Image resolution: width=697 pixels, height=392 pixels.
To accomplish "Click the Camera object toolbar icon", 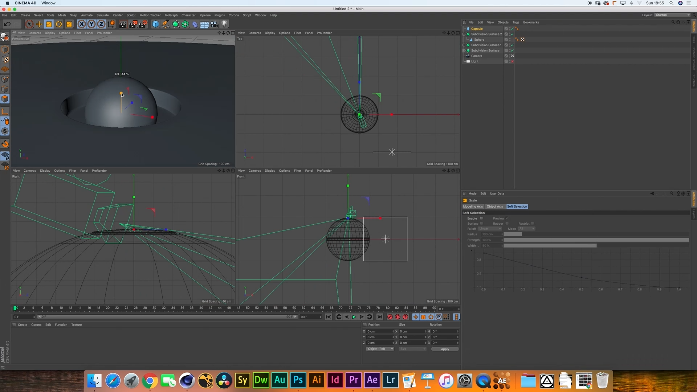I will coord(215,24).
